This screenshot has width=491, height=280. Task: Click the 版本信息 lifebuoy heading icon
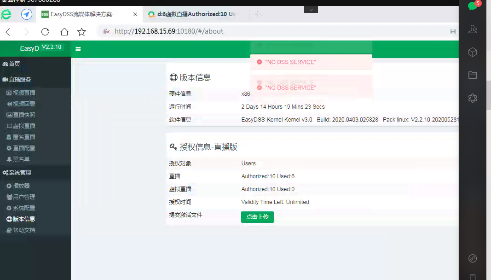click(173, 77)
